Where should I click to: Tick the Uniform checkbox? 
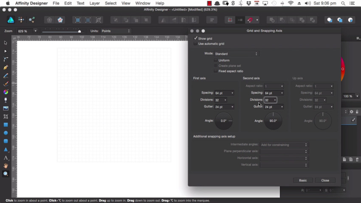215,60
